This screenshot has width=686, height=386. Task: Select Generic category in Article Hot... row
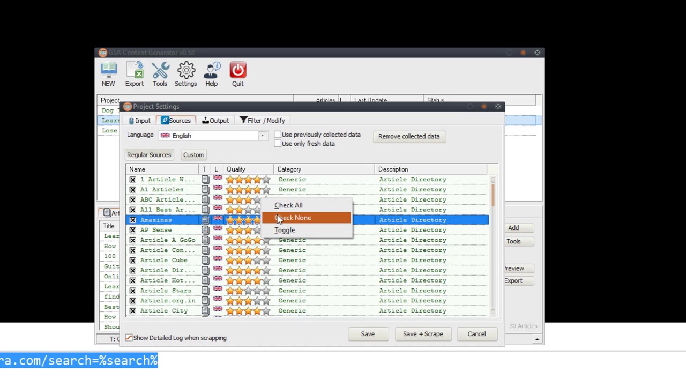pyautogui.click(x=292, y=280)
